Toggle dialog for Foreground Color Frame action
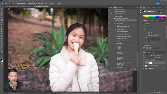167x94 pixels. [x=111, y=13]
